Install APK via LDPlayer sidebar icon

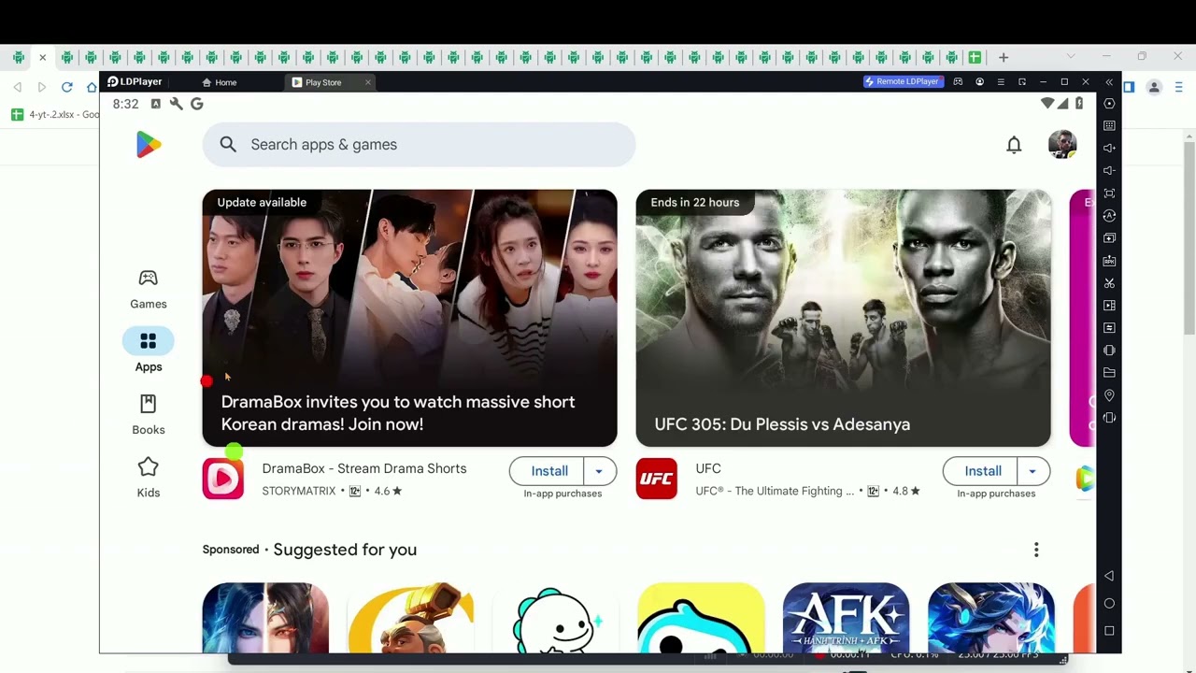pyautogui.click(x=1109, y=261)
